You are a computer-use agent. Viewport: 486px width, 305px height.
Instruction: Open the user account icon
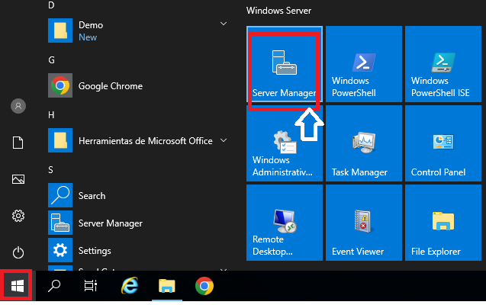[18, 106]
